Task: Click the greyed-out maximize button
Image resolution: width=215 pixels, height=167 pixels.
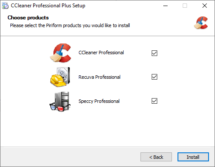Action: 185,6
